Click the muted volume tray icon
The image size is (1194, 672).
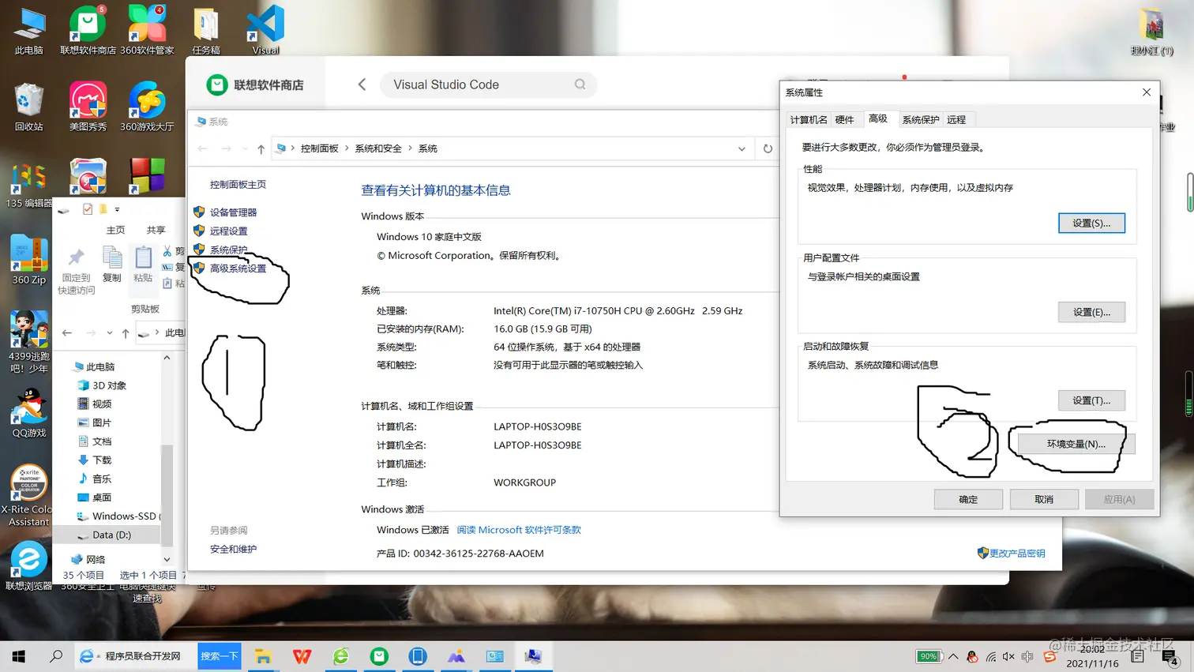tap(1008, 657)
